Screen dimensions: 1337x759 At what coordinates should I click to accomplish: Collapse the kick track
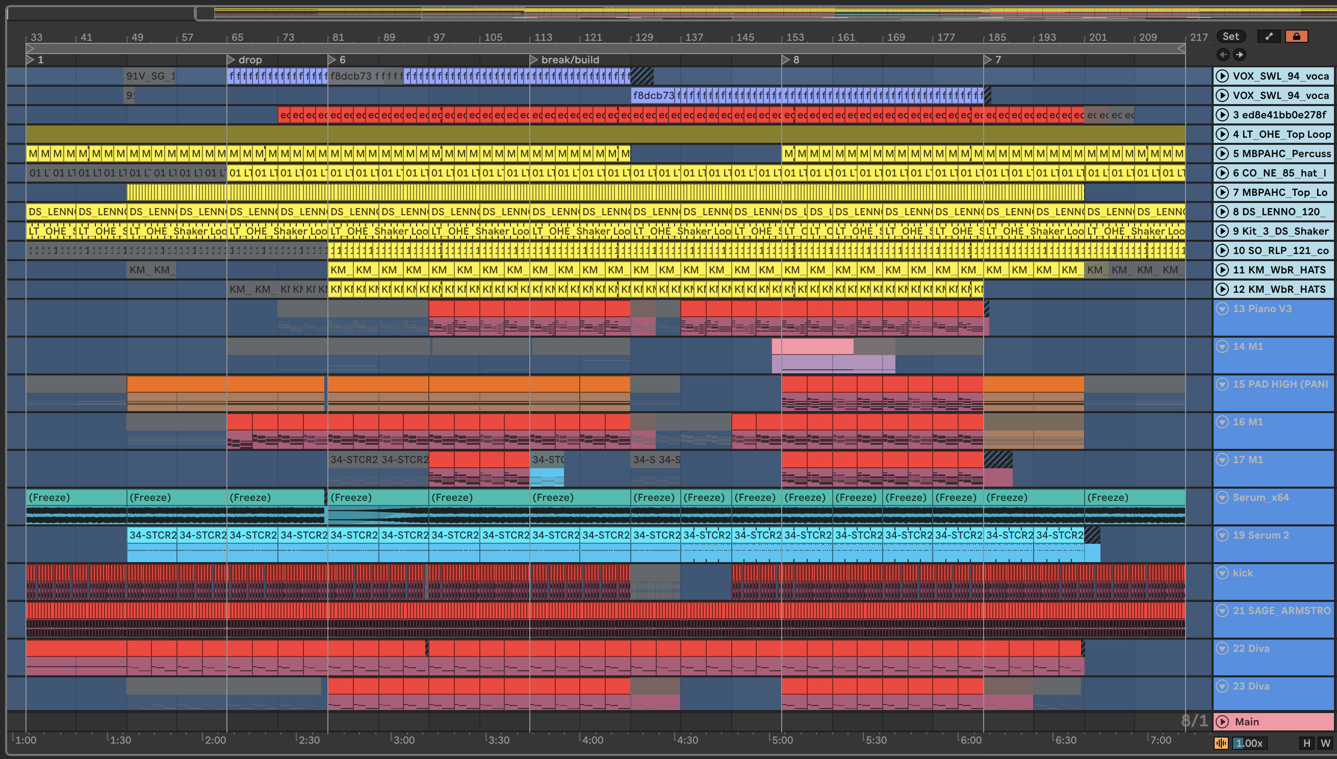coord(1222,573)
